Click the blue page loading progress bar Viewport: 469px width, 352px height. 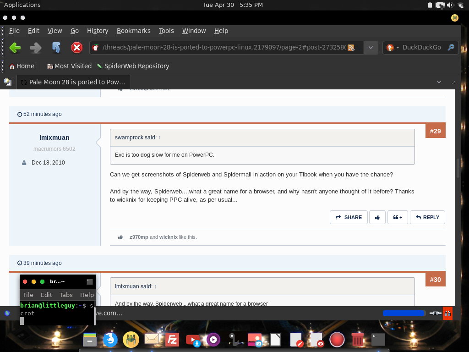404,313
